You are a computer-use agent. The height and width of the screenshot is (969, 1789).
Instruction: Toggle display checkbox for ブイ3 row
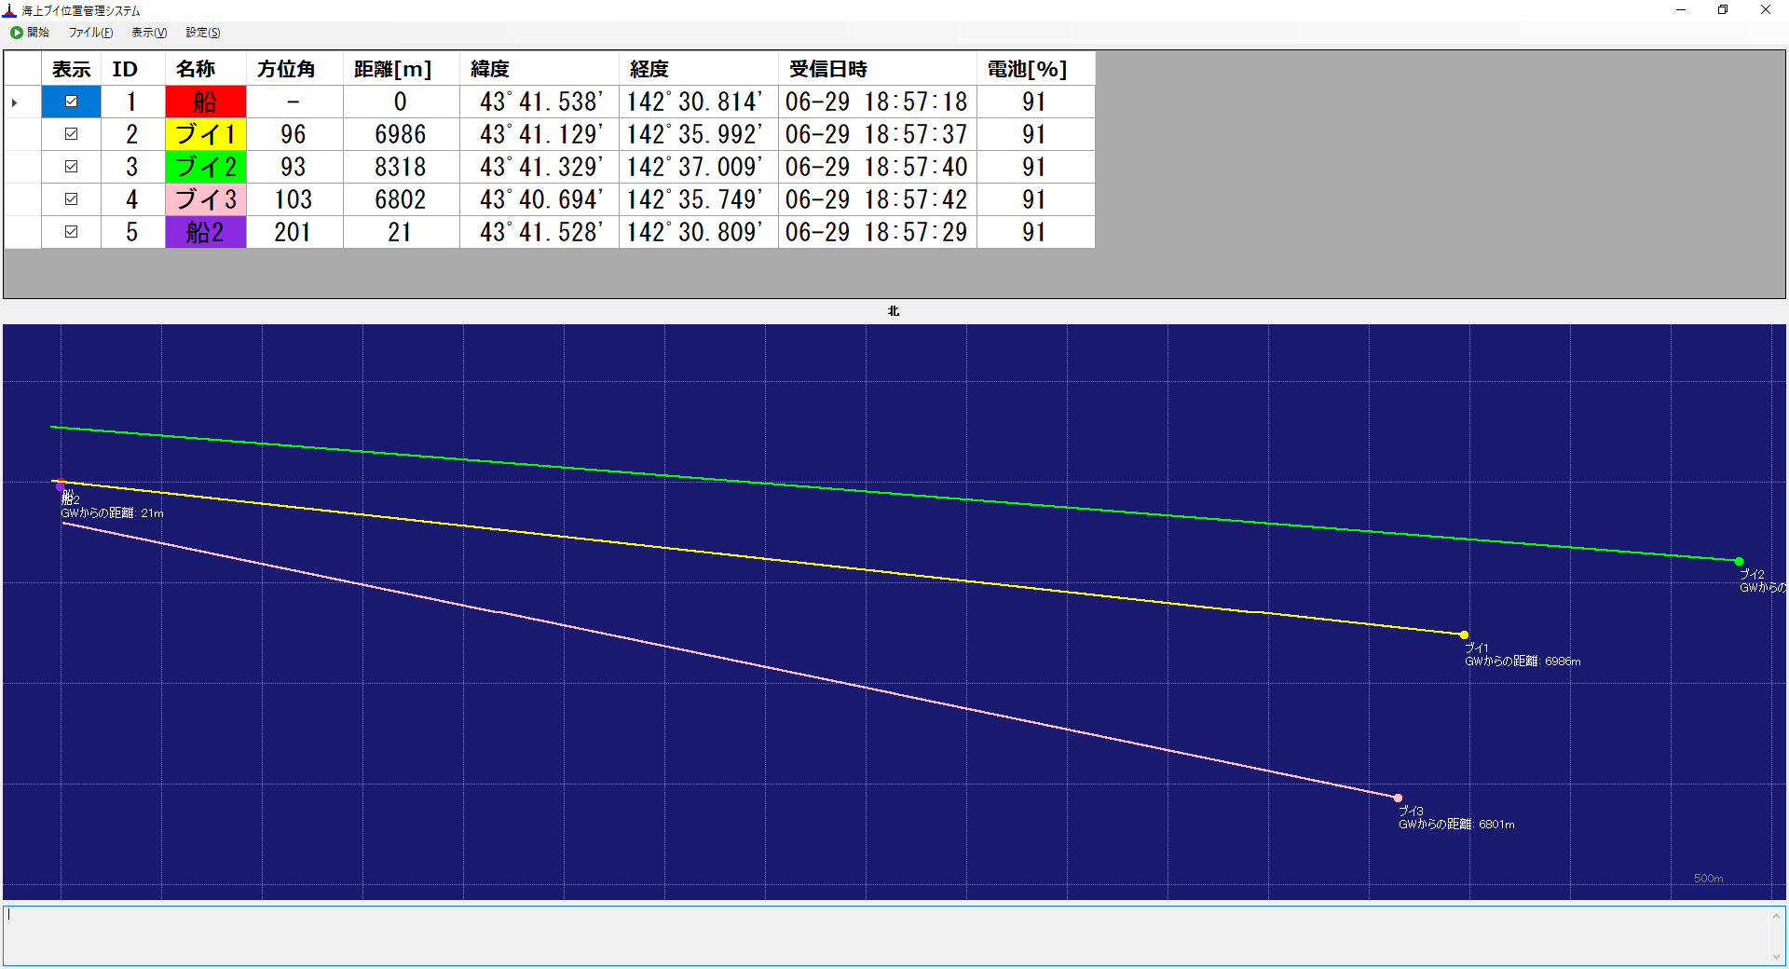(72, 199)
